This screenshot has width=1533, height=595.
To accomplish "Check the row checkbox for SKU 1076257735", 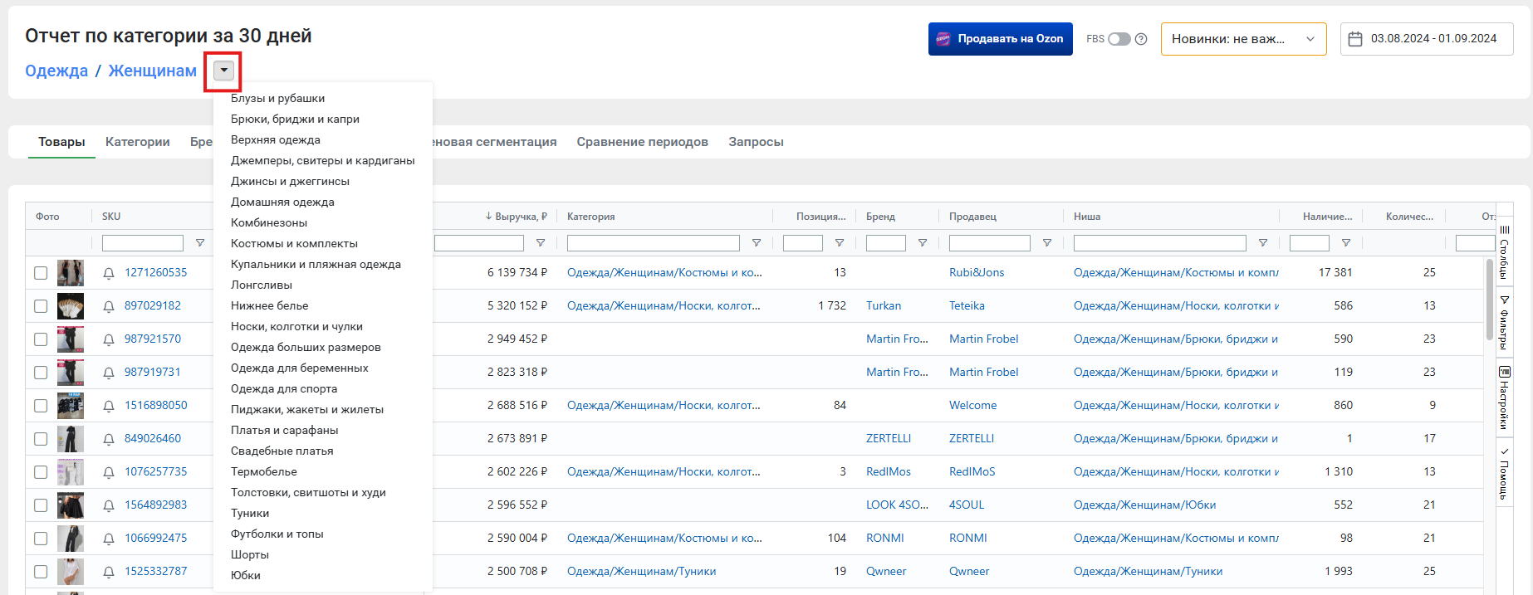I will (41, 472).
